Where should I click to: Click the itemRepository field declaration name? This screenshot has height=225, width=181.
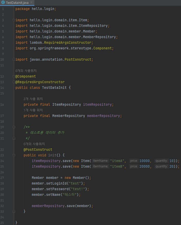pos(97,104)
